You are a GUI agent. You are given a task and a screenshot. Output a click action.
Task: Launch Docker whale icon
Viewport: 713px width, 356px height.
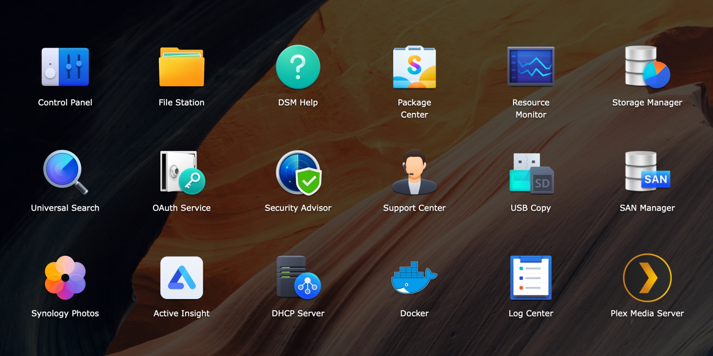click(x=414, y=278)
